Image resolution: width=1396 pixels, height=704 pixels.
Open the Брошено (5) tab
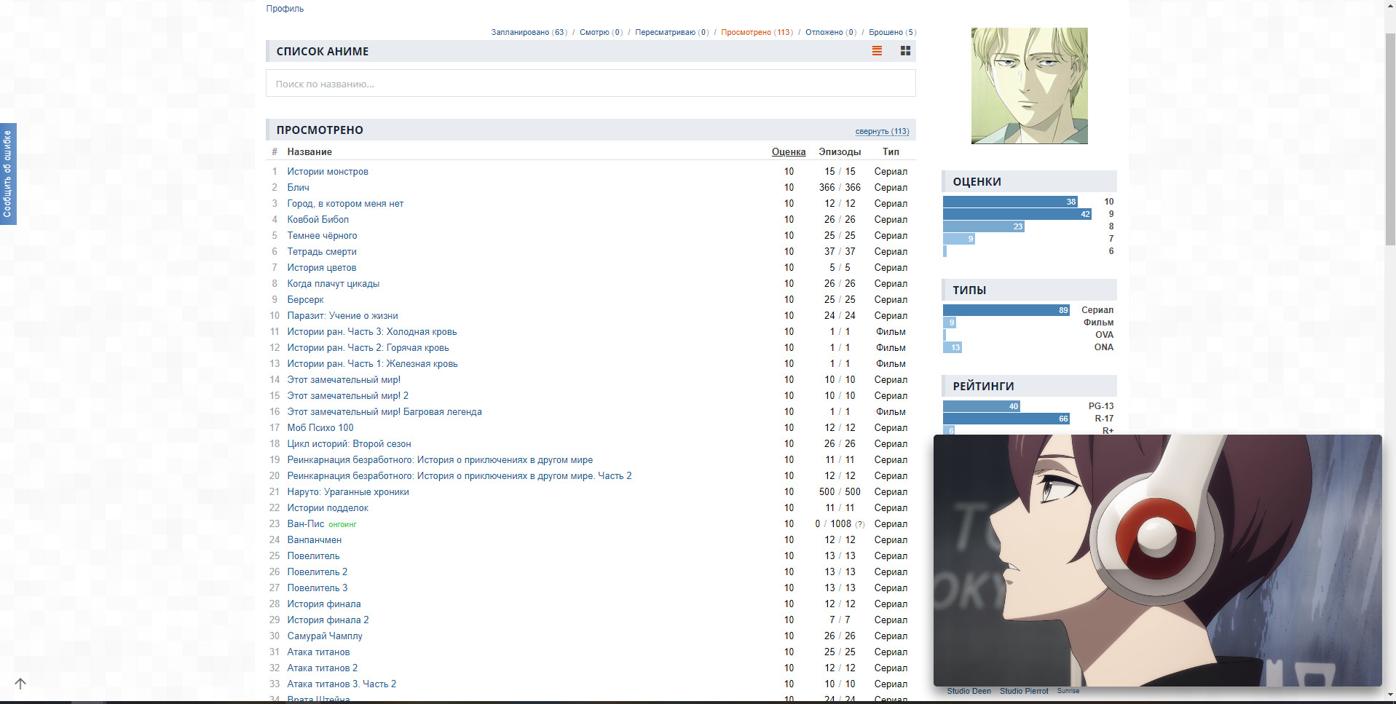pyautogui.click(x=892, y=32)
